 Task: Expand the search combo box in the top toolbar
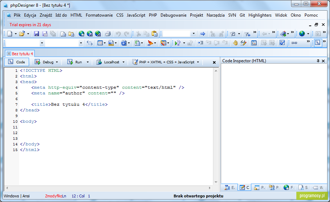pyautogui.click(x=194, y=34)
